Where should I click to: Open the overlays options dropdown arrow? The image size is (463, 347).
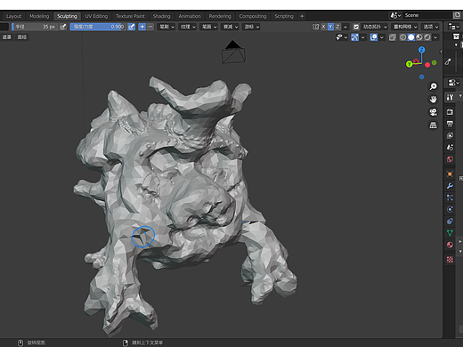[x=382, y=37]
